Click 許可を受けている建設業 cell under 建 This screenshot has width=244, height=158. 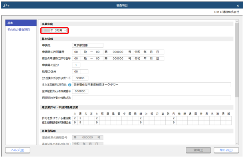[x=80, y=118]
